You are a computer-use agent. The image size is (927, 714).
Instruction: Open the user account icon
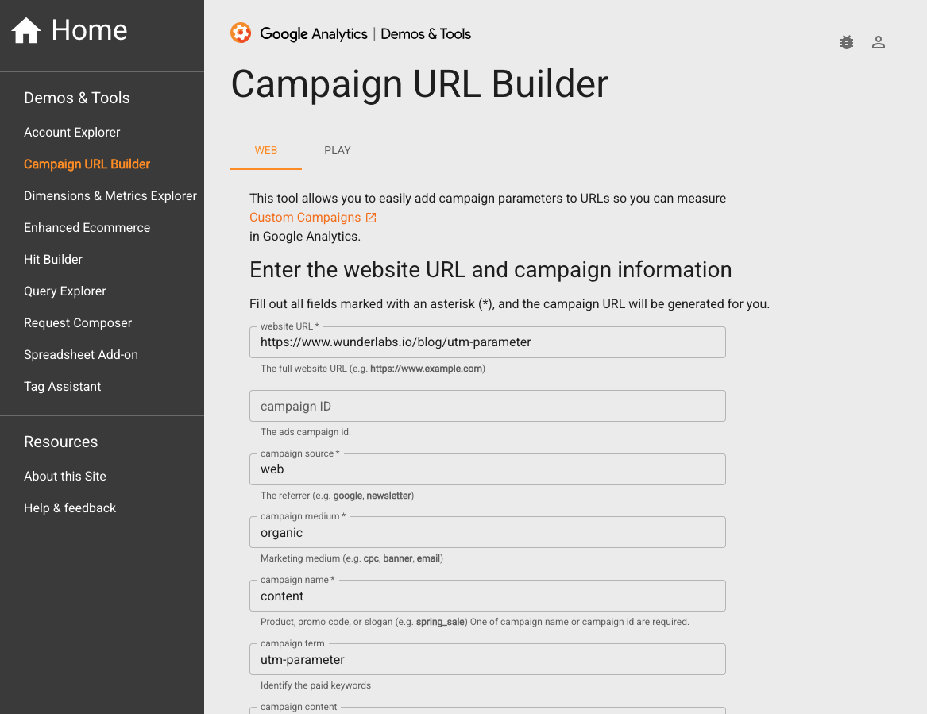coord(879,43)
